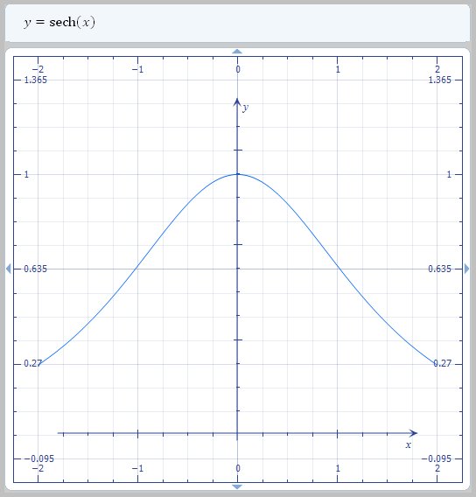Click the bottom axis label 1

point(338,468)
